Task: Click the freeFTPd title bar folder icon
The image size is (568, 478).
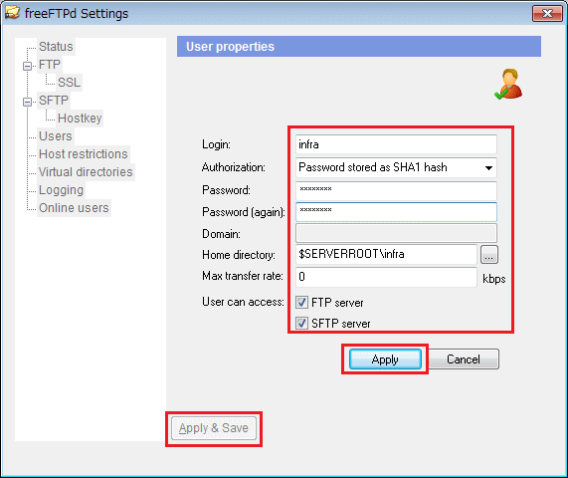Action: [12, 12]
